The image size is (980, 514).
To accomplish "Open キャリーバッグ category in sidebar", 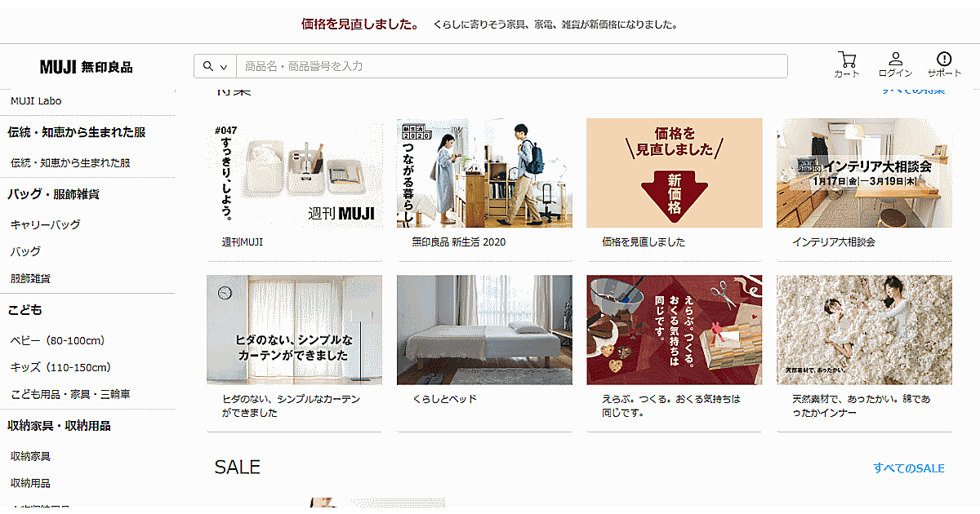I will pyautogui.click(x=45, y=224).
